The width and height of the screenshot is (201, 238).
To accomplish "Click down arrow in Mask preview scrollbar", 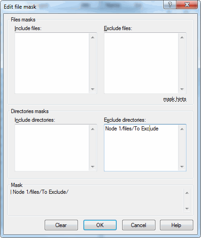I will [187, 208].
